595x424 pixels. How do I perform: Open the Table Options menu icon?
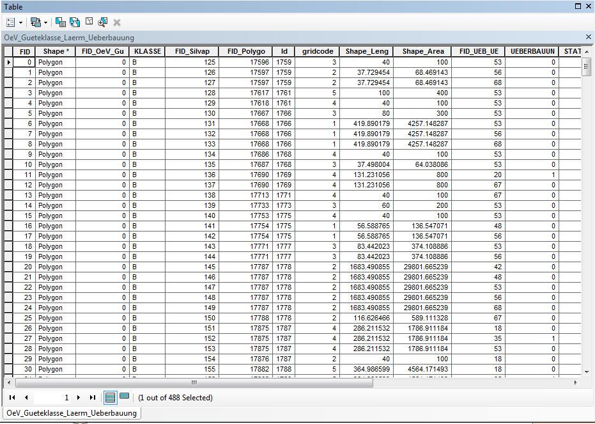pyautogui.click(x=10, y=22)
